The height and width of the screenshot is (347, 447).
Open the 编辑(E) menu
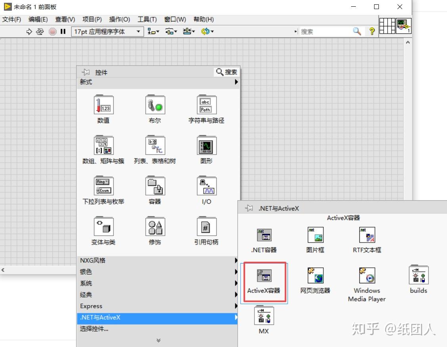(38, 19)
